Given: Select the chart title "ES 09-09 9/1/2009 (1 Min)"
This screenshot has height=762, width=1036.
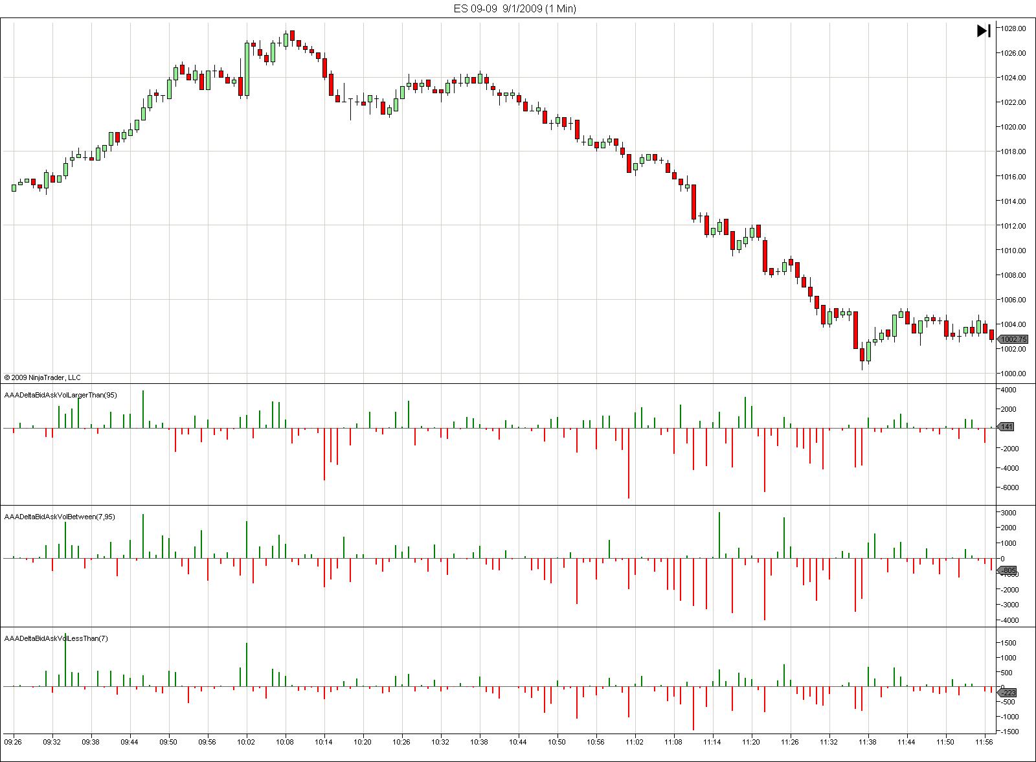Looking at the screenshot, I should pyautogui.click(x=515, y=8).
